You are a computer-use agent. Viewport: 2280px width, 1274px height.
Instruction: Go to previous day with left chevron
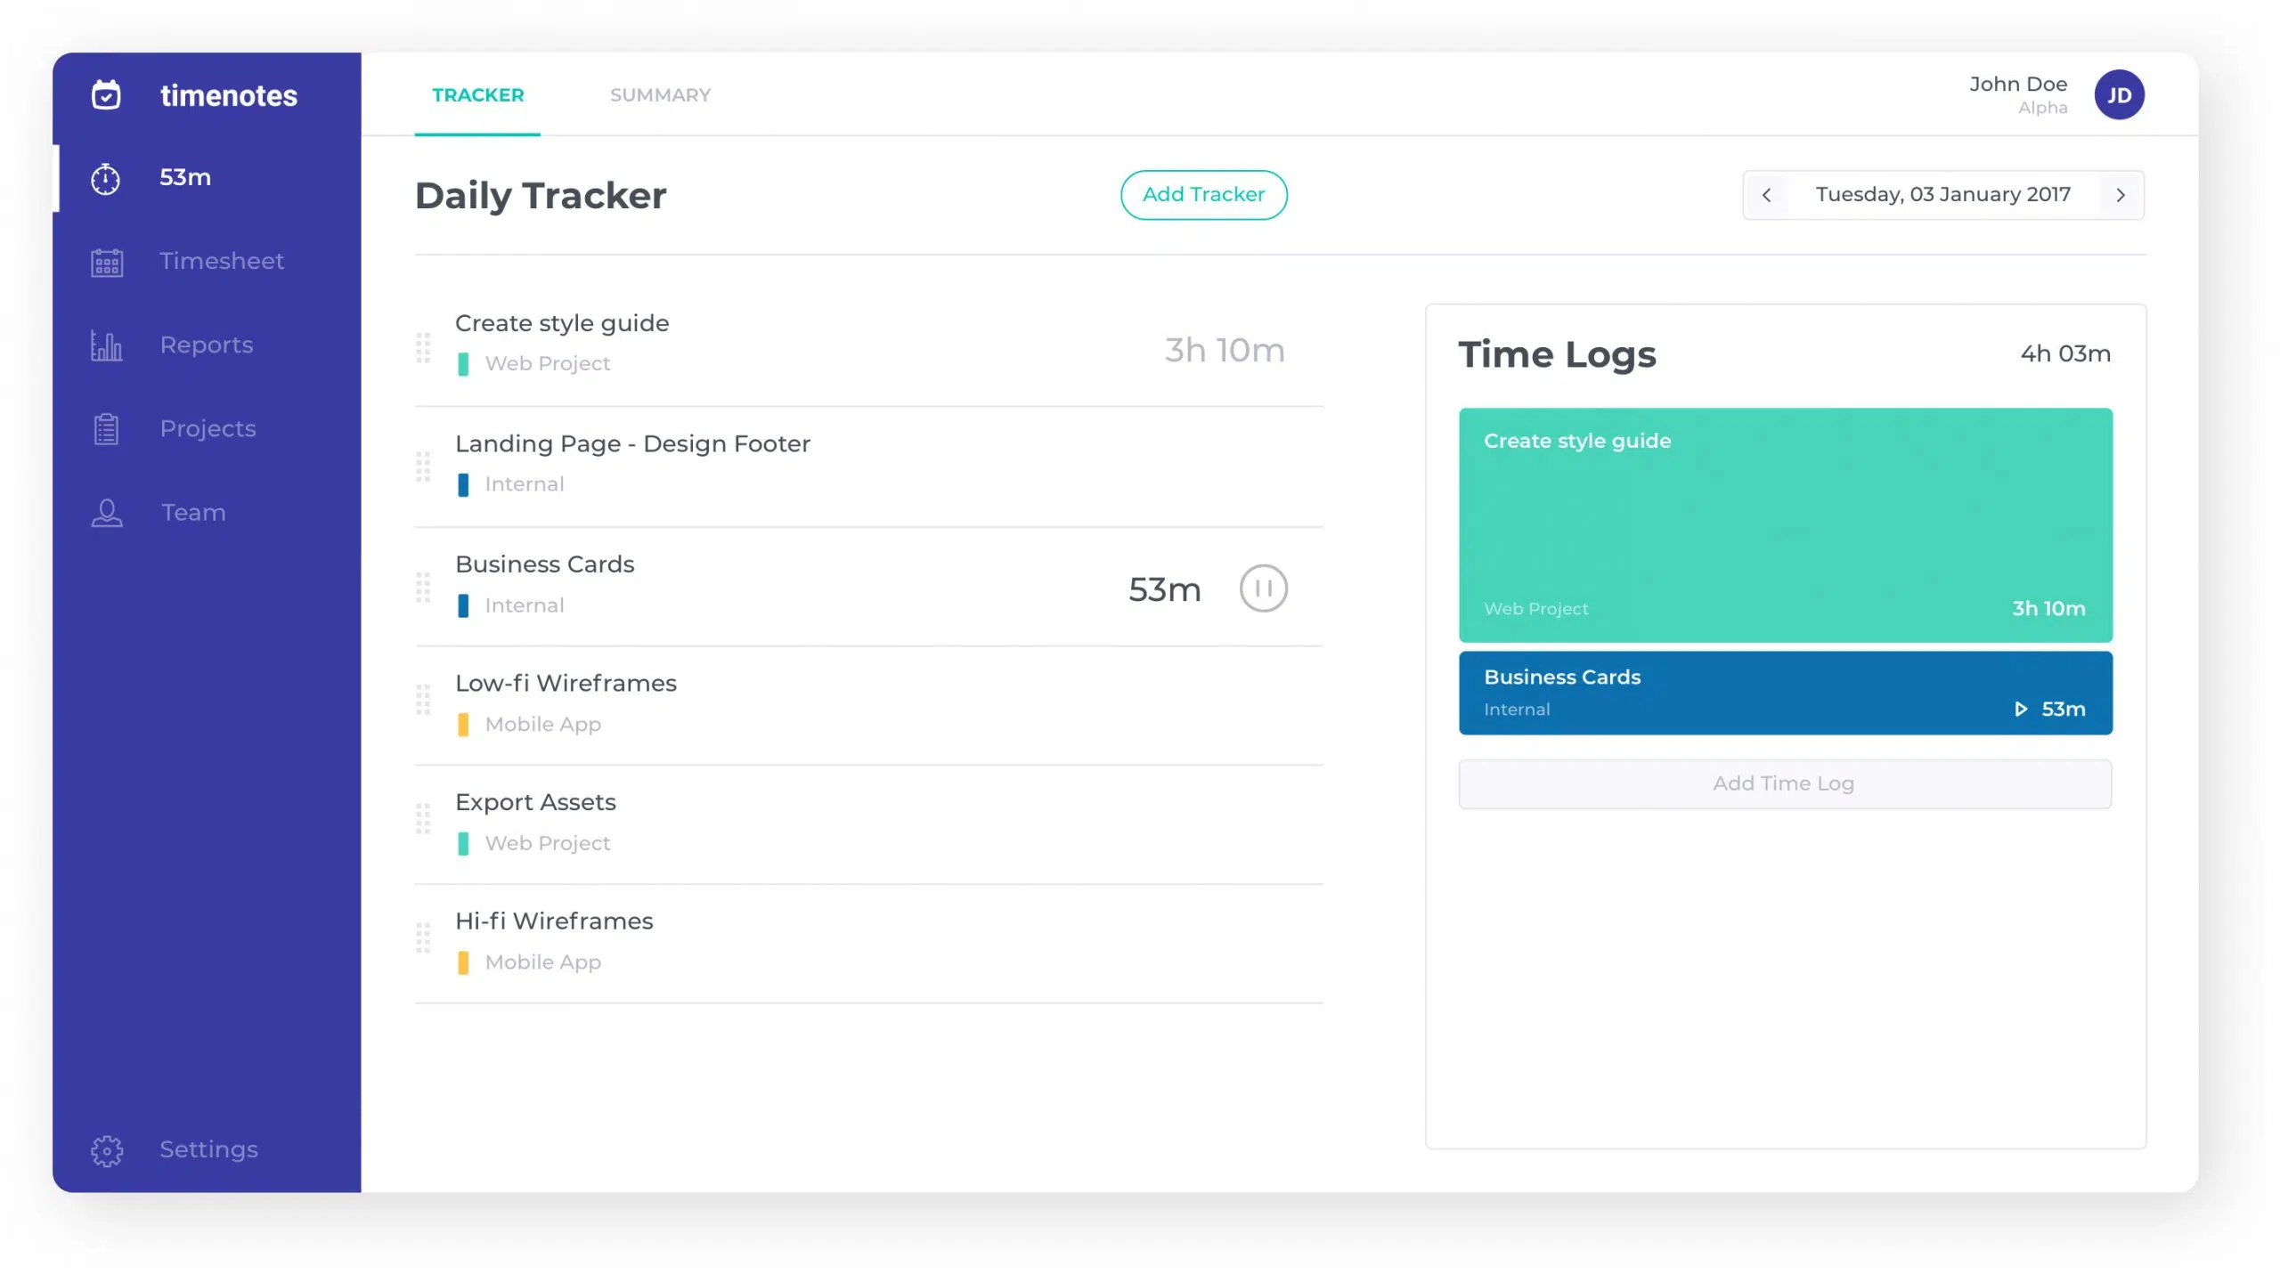pyautogui.click(x=1766, y=195)
